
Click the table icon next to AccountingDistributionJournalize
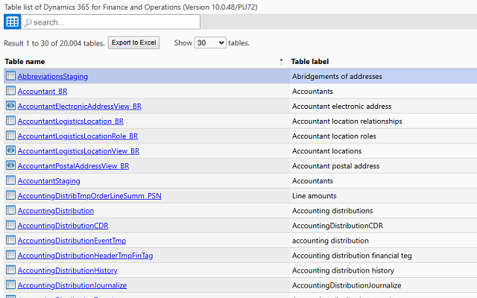pyautogui.click(x=10, y=285)
